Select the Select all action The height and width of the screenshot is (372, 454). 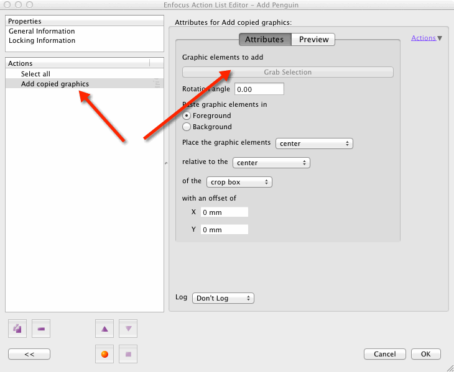(x=85, y=74)
